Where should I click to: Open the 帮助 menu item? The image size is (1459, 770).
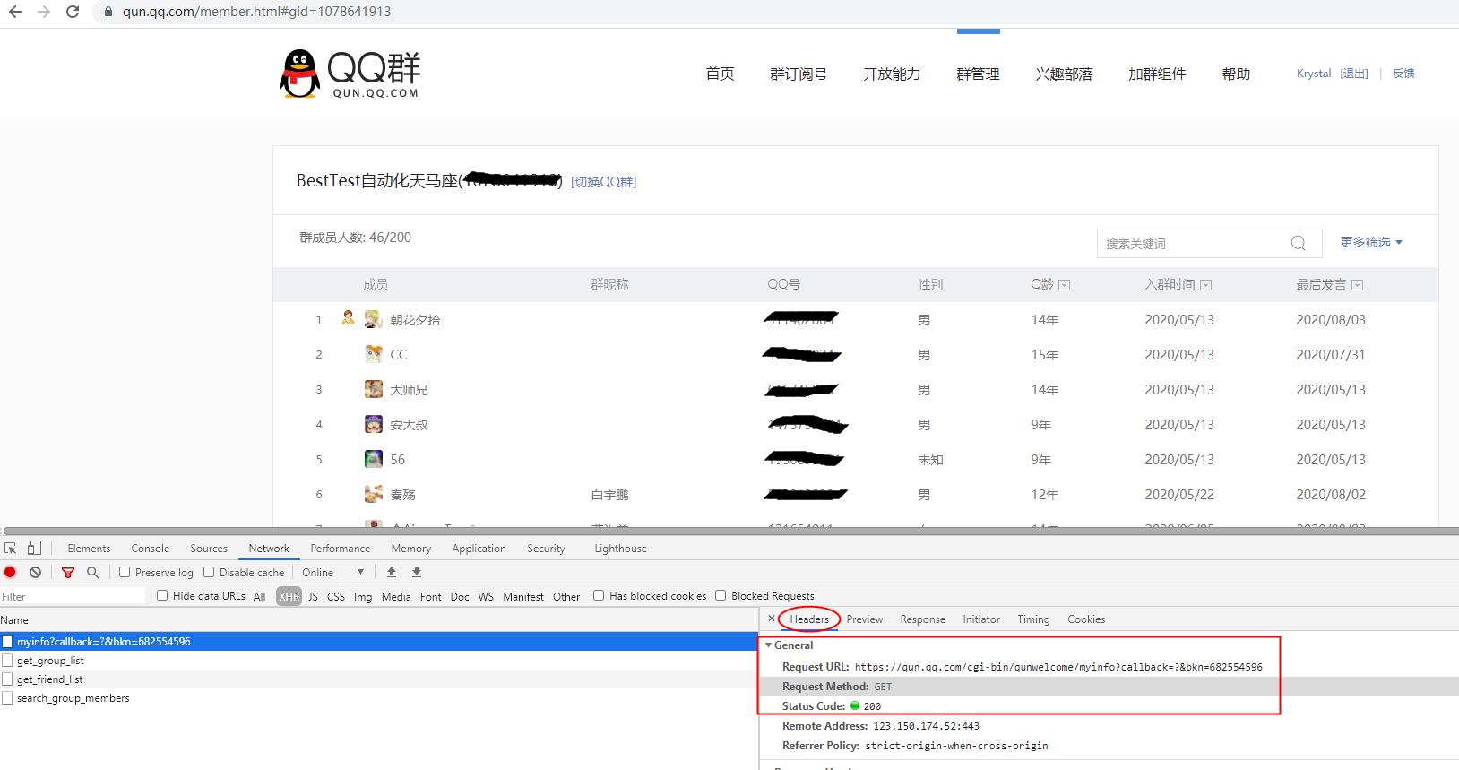[1236, 74]
